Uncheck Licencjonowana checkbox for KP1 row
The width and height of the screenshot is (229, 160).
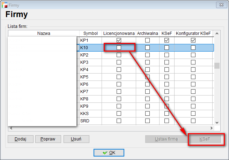(119, 40)
